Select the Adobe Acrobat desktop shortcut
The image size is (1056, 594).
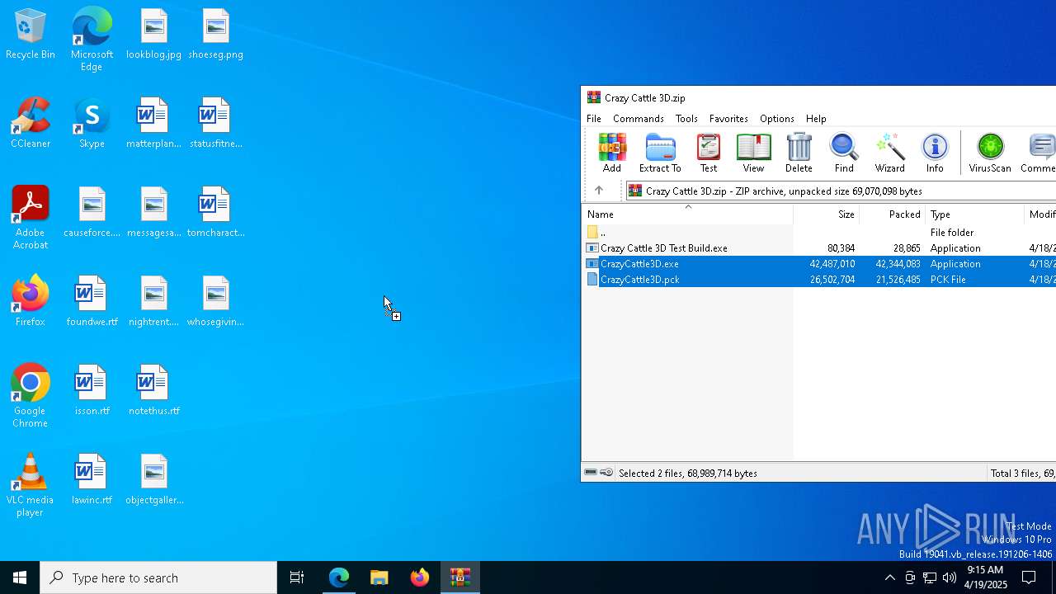tap(31, 218)
